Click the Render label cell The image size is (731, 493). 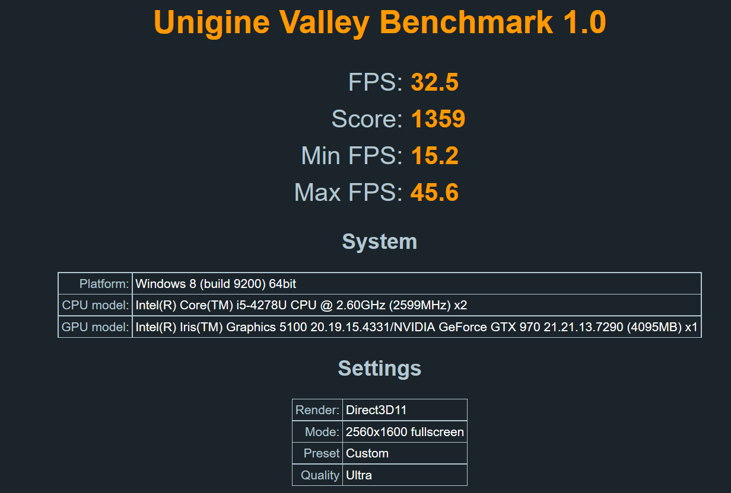click(x=318, y=410)
